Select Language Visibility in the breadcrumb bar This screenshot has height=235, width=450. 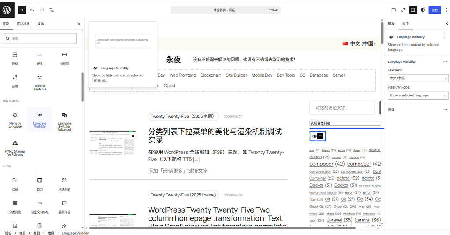tap(75, 233)
